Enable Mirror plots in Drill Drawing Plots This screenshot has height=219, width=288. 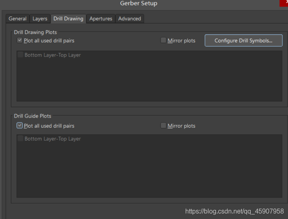click(x=163, y=40)
